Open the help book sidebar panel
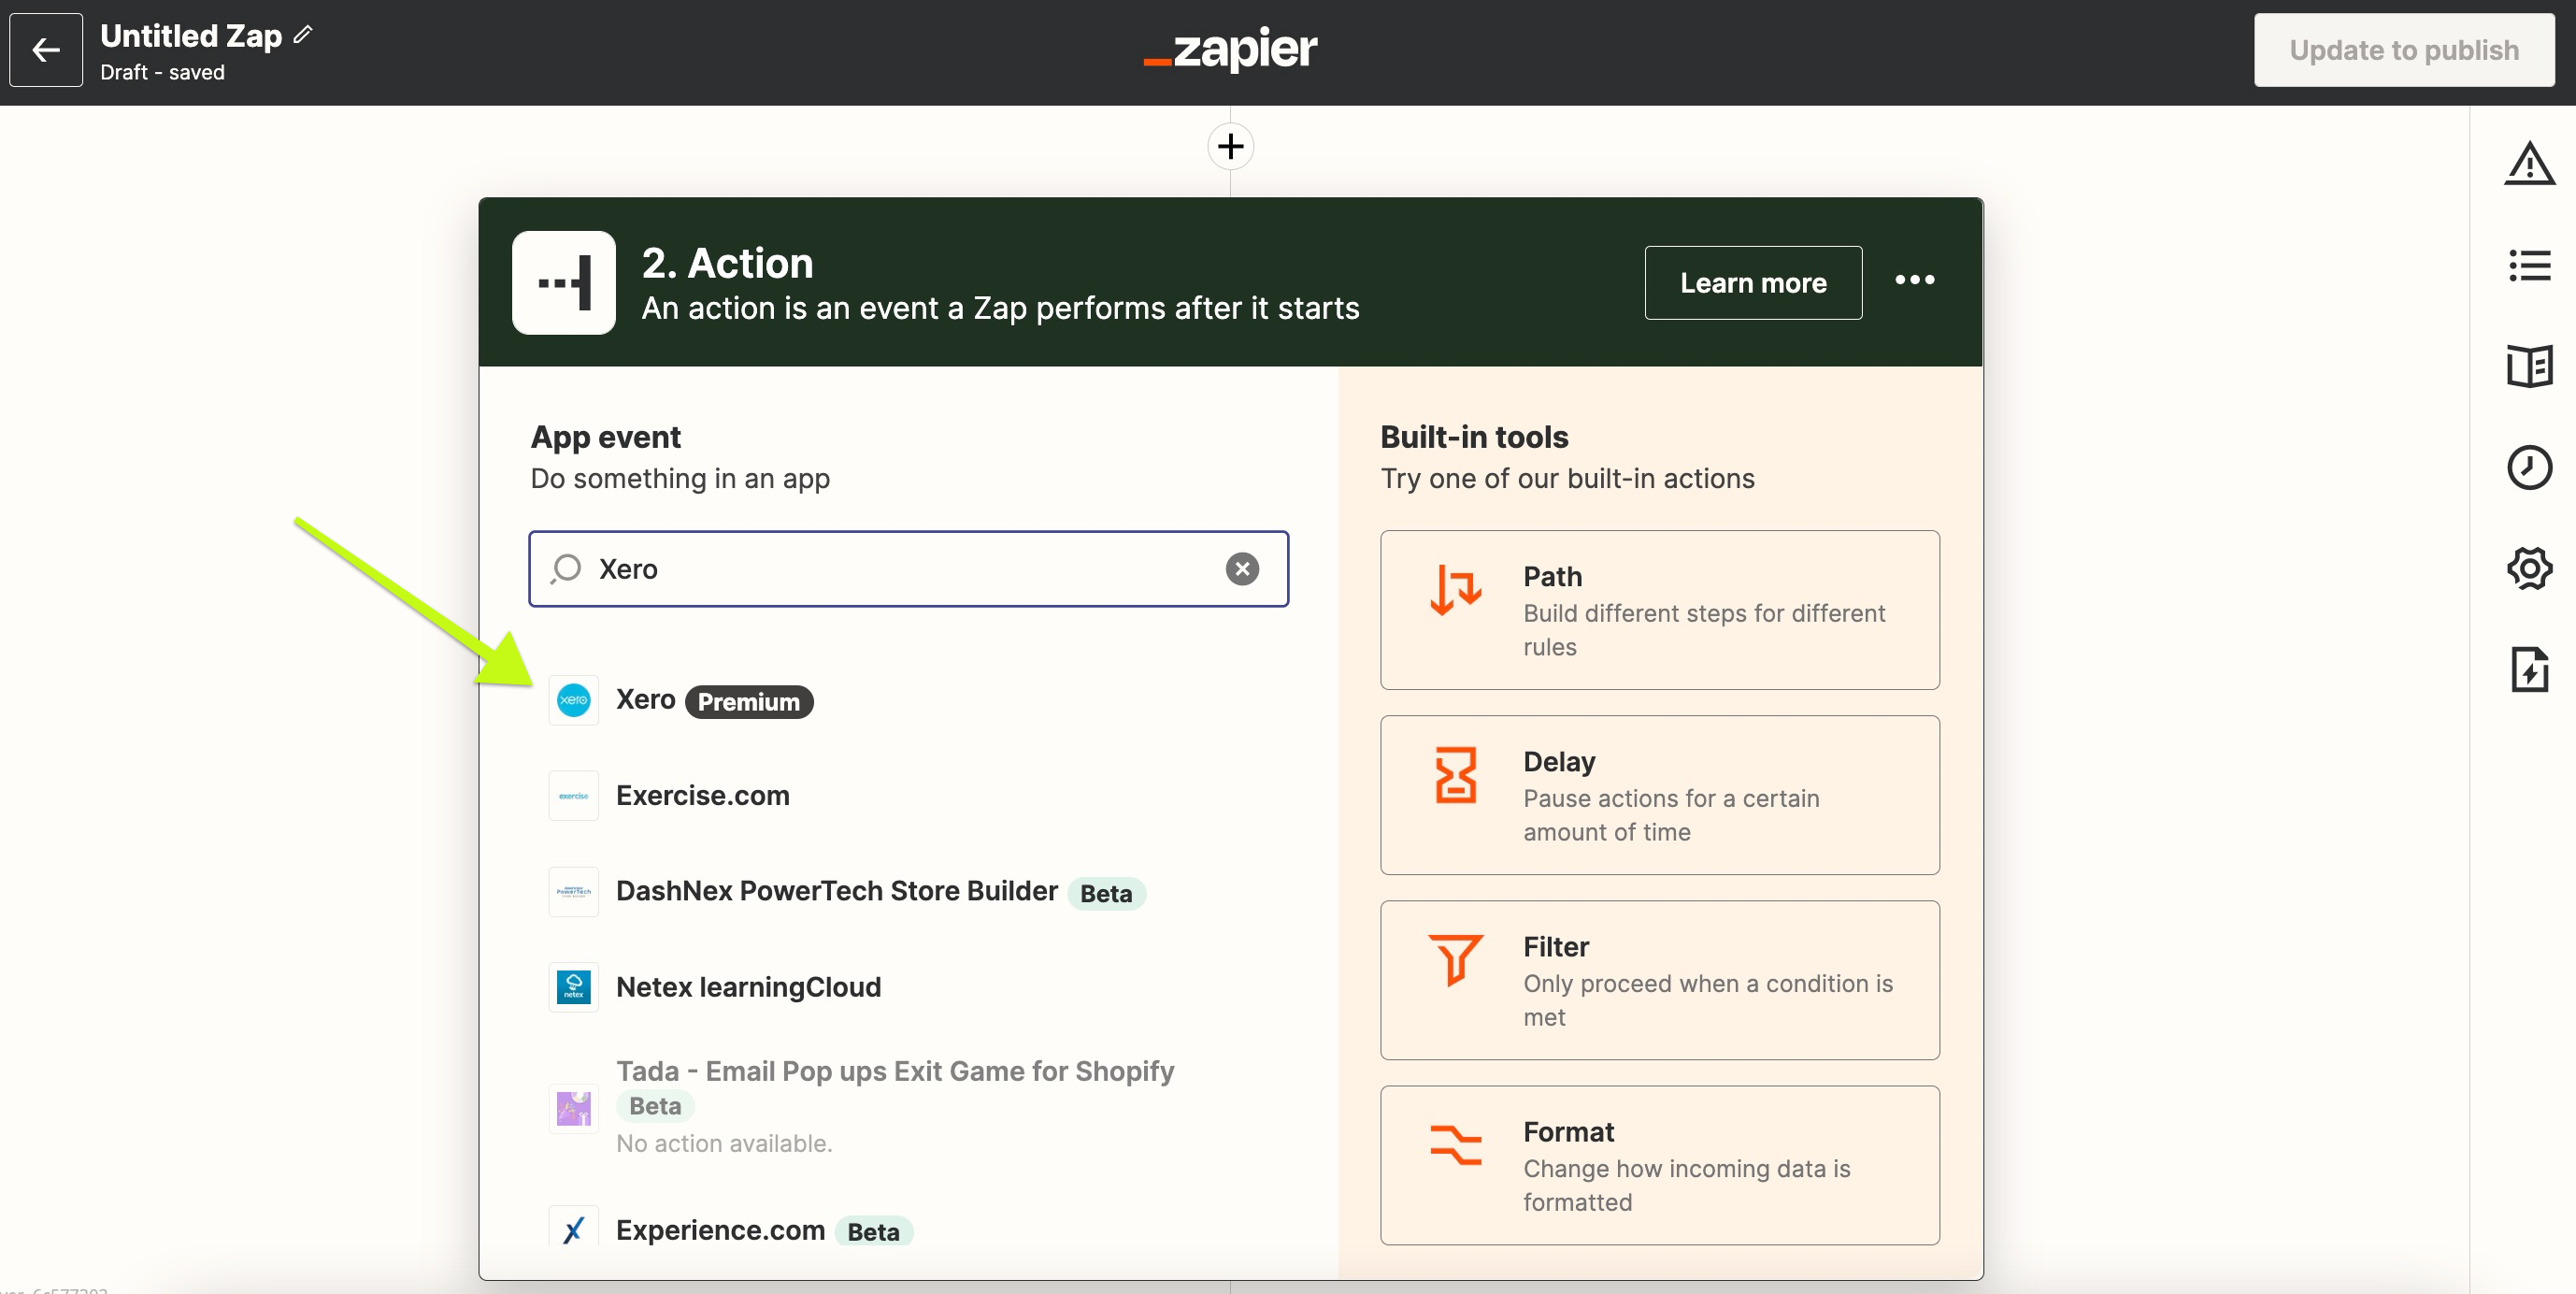The width and height of the screenshot is (2576, 1294). point(2530,367)
